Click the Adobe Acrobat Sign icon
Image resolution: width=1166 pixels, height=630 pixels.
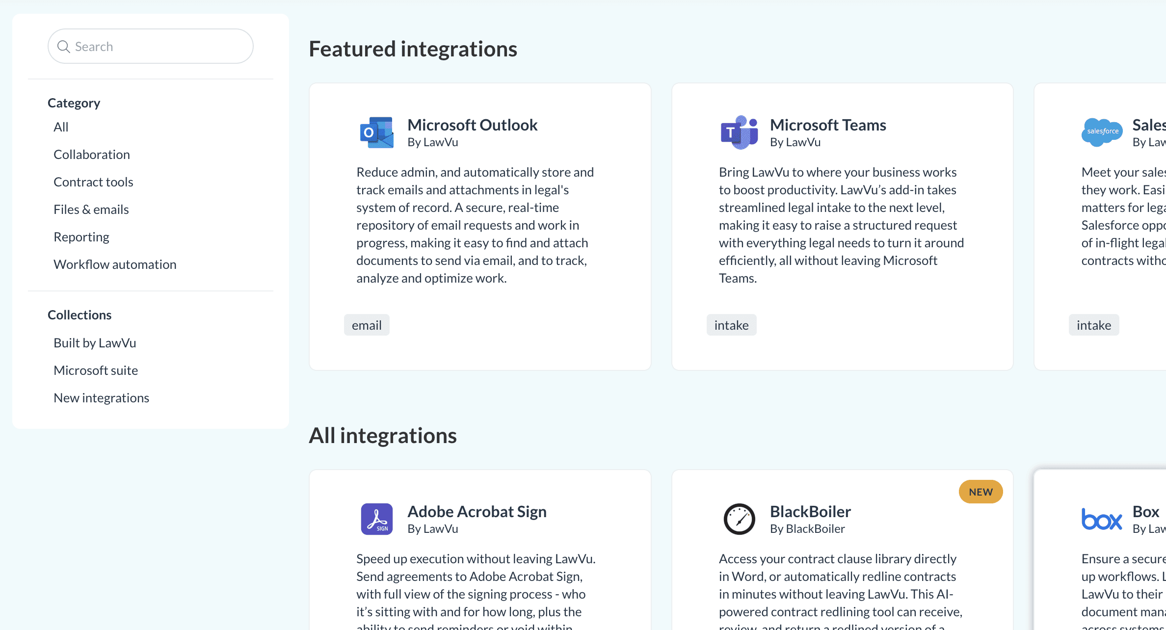[x=376, y=519]
